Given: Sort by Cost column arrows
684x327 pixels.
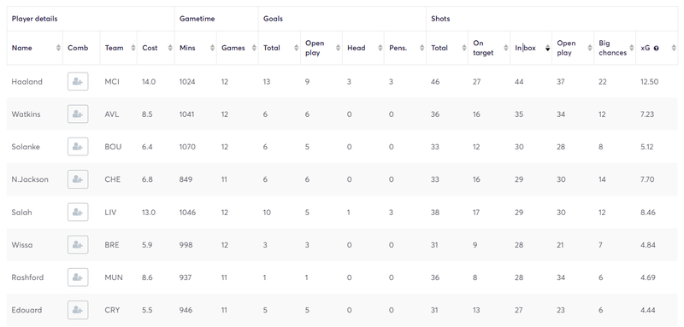Looking at the screenshot, I should pos(170,48).
